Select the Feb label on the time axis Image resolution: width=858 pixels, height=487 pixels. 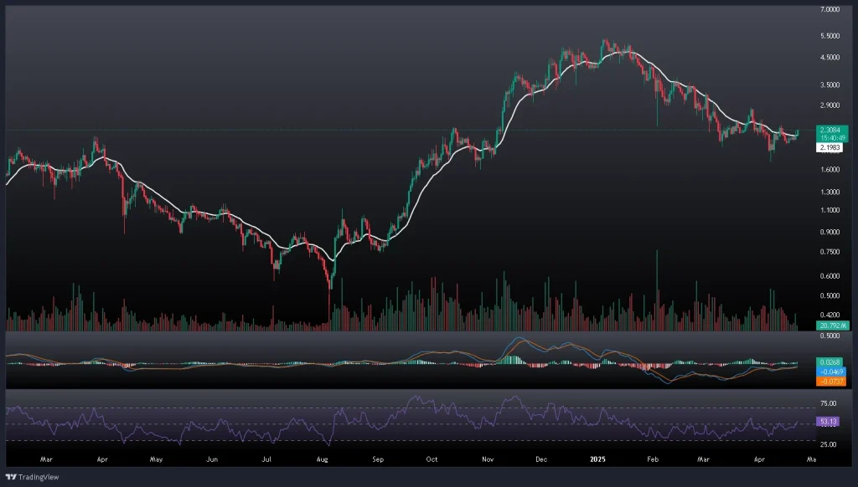(654, 459)
